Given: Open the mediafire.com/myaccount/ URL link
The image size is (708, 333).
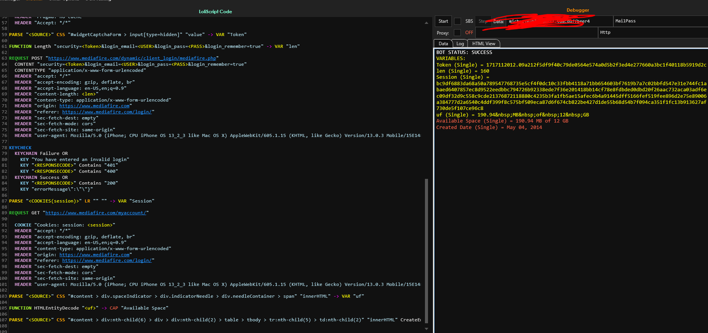Looking at the screenshot, I should (96, 213).
